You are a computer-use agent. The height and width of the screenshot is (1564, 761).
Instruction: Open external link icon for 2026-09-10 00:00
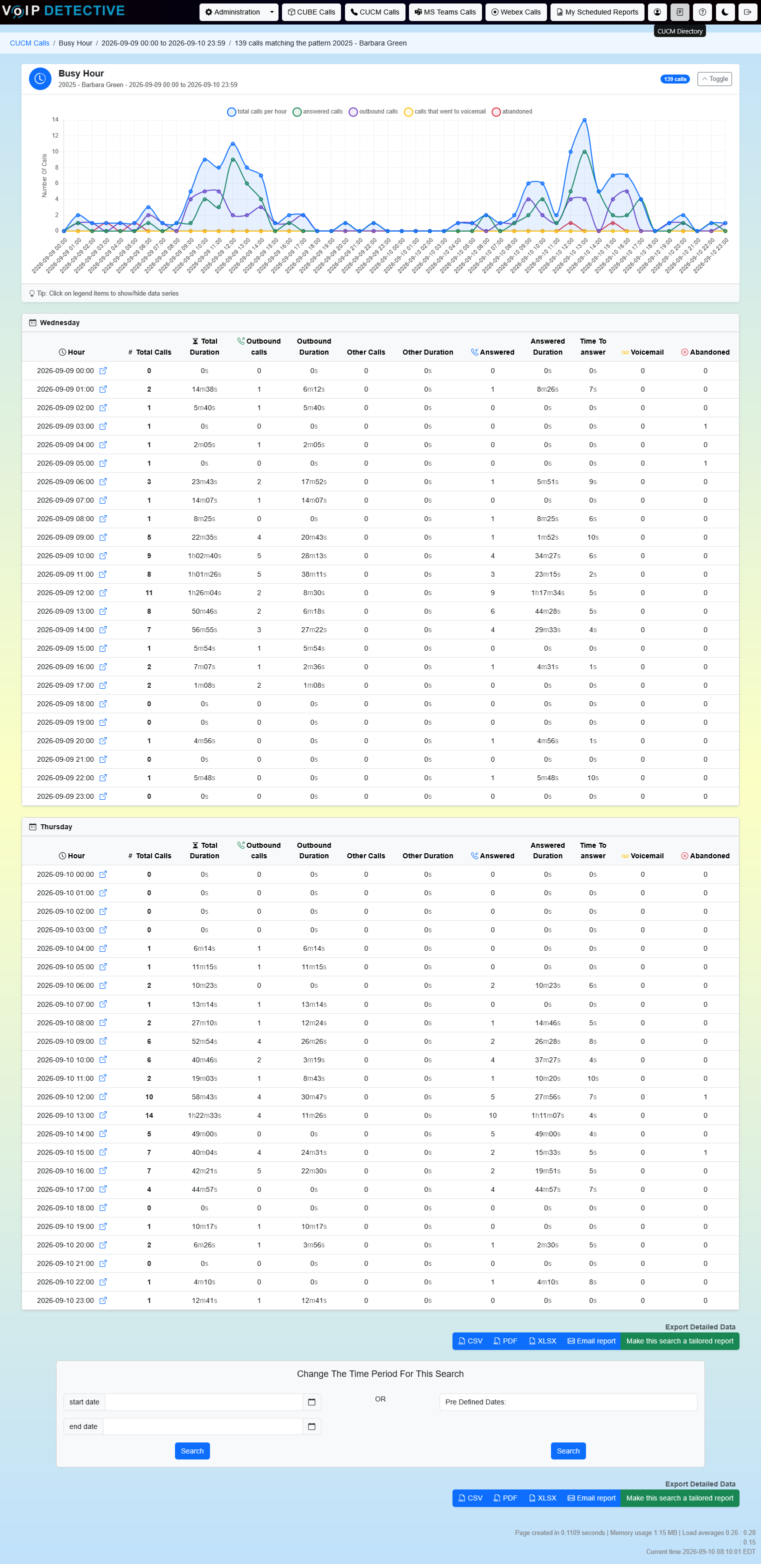click(x=103, y=874)
